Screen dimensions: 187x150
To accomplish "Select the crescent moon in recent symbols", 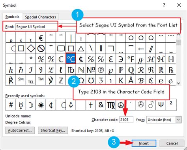I will [31, 105].
